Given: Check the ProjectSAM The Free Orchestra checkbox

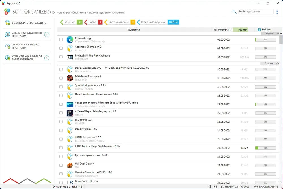Looking at the screenshot, I should (61, 57).
